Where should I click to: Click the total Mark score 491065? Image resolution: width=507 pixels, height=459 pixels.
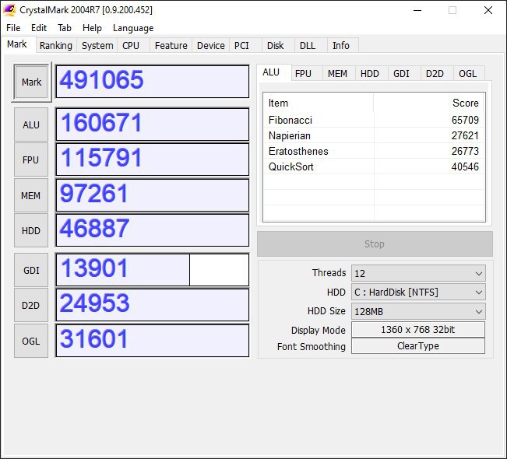[153, 82]
